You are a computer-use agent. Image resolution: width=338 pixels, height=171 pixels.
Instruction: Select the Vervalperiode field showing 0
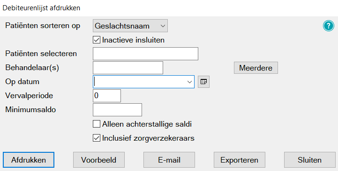coord(107,96)
